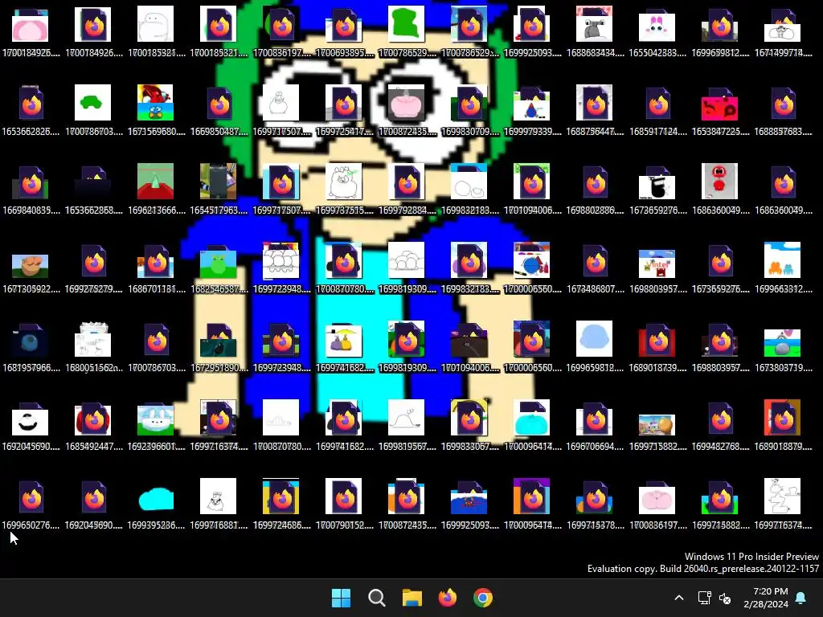Screen dimensions: 823x617
Task: Click the 1699716881 file label
Action: [x=219, y=525]
